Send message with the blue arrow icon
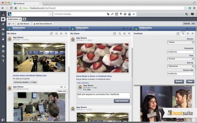The width and height of the screenshot is (197, 123). 134,14
